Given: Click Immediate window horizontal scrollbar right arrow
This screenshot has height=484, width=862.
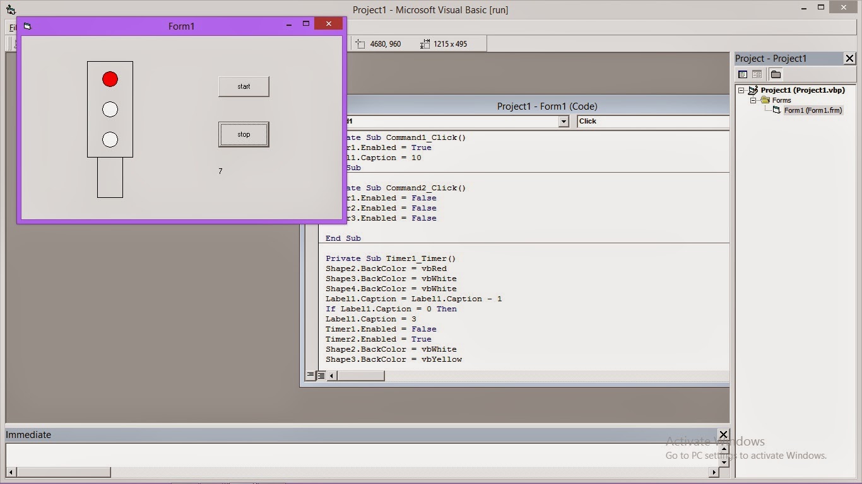Looking at the screenshot, I should click(x=714, y=472).
